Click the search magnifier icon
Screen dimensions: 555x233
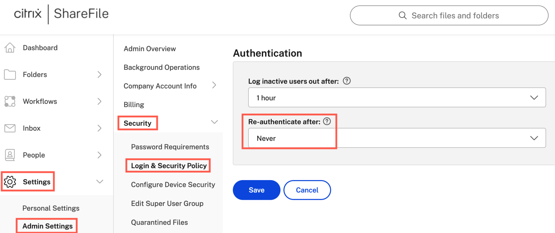pyautogui.click(x=403, y=15)
